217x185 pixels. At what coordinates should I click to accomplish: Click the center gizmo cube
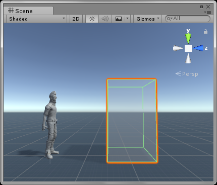coord(188,48)
